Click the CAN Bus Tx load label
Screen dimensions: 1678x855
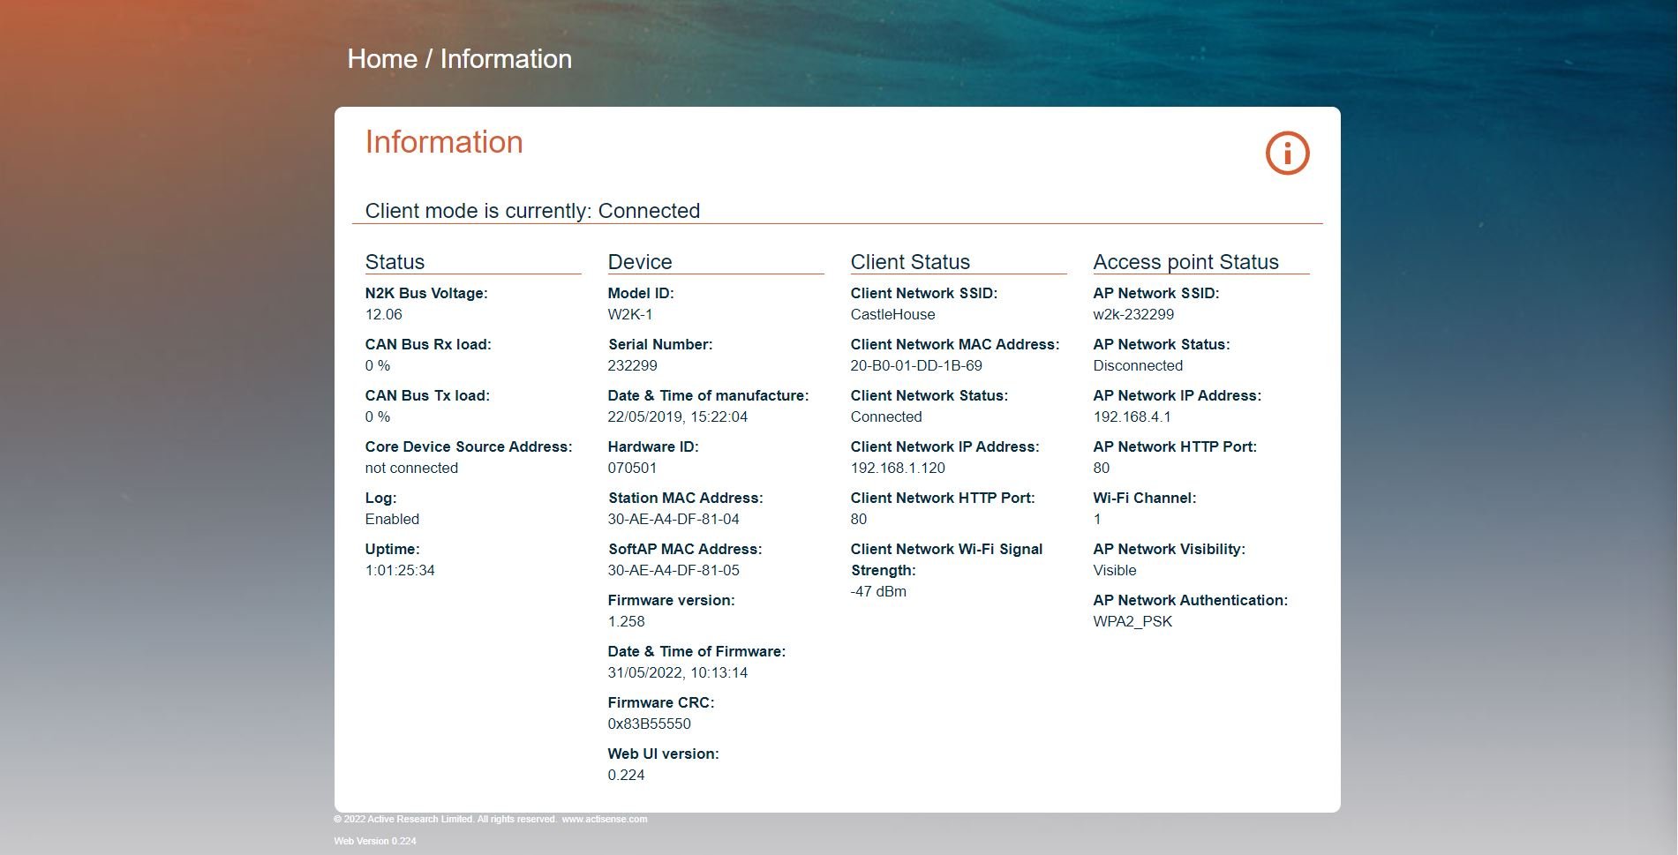pyautogui.click(x=427, y=395)
